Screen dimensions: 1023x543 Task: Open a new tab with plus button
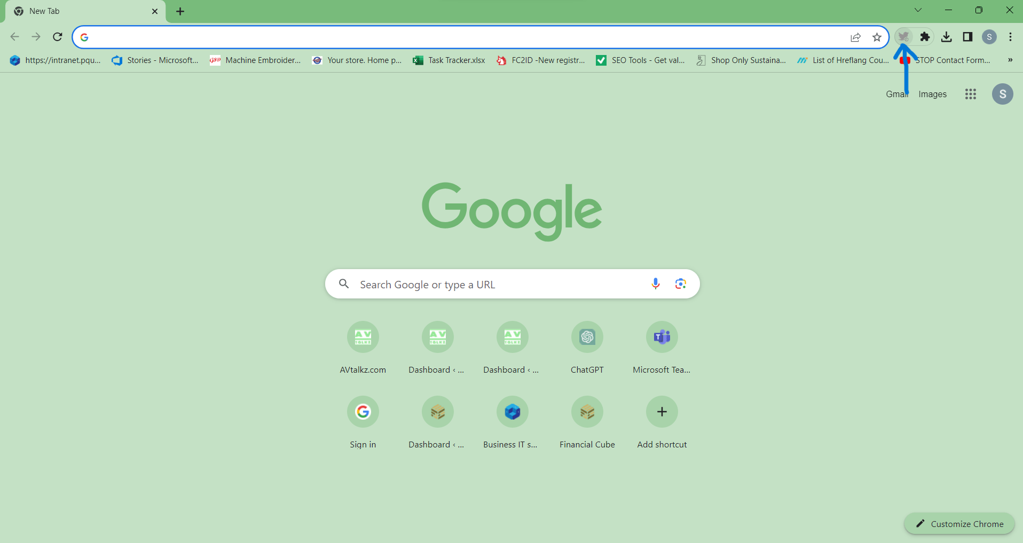pos(180,11)
